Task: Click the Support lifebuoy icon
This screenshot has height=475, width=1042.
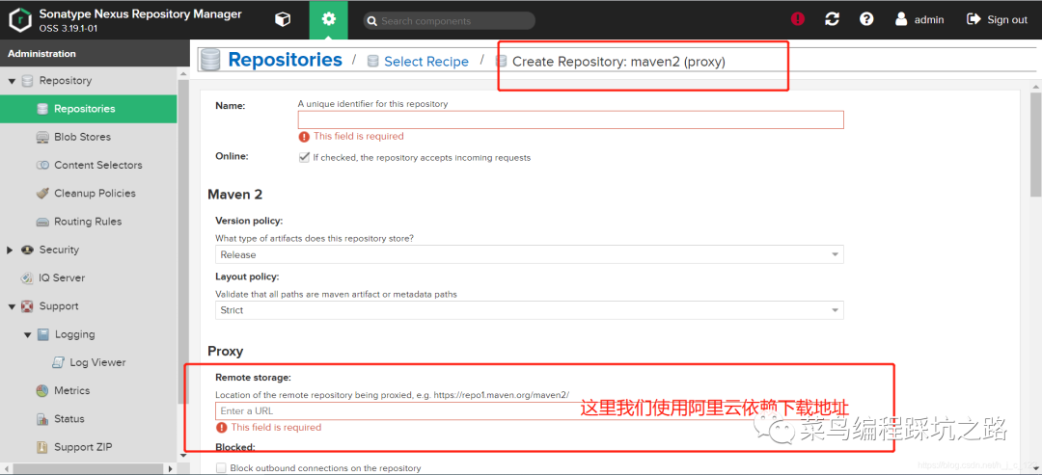Action: coord(27,306)
